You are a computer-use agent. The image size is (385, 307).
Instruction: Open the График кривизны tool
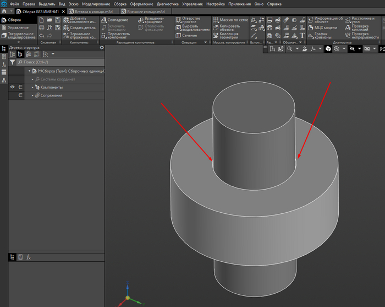(320, 36)
